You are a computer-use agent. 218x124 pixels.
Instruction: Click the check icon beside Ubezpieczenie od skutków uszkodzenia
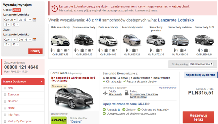[x=104, y=114]
